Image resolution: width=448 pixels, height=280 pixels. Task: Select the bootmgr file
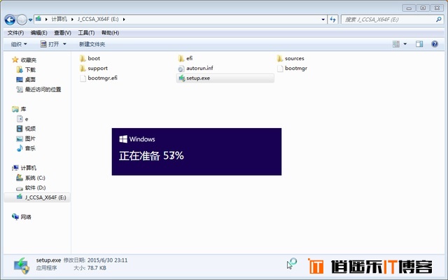click(292, 69)
